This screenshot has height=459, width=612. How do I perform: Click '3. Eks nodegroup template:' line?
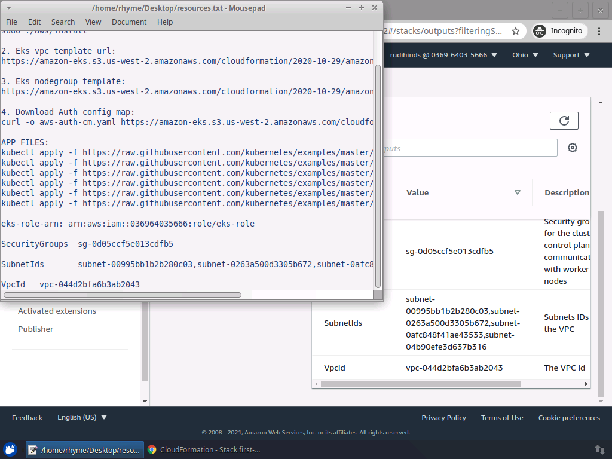(x=63, y=81)
